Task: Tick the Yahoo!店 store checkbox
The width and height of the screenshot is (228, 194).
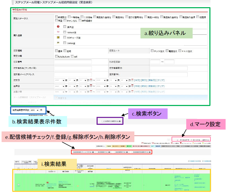Action: coord(65,32)
